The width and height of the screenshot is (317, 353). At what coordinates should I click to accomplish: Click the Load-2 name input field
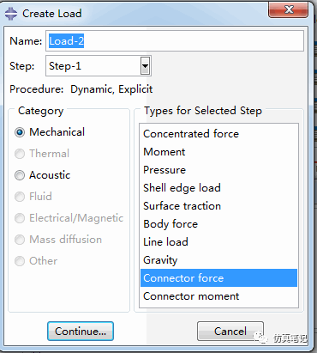[x=175, y=41]
